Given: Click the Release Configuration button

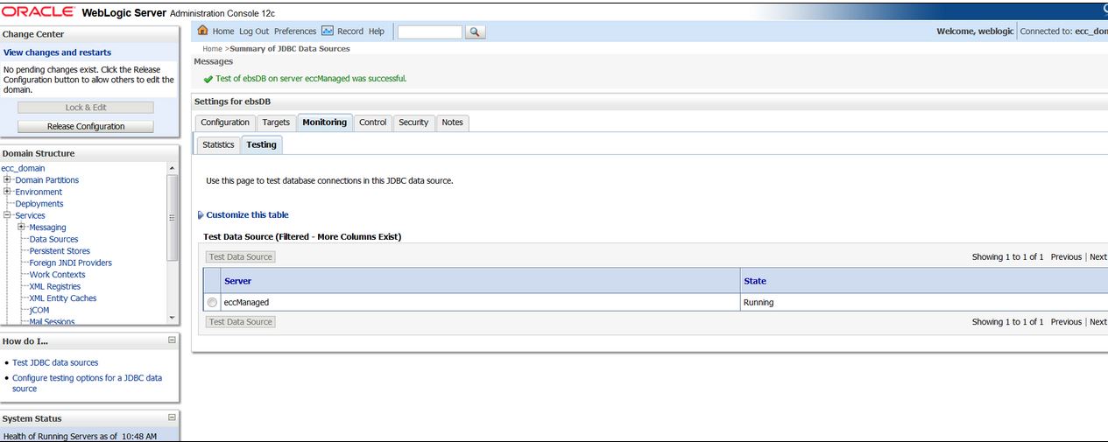Looking at the screenshot, I should (x=86, y=127).
